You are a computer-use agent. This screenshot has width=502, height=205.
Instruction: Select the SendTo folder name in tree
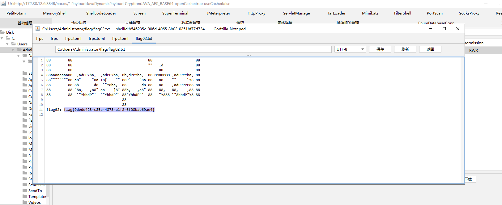pyautogui.click(x=35, y=190)
